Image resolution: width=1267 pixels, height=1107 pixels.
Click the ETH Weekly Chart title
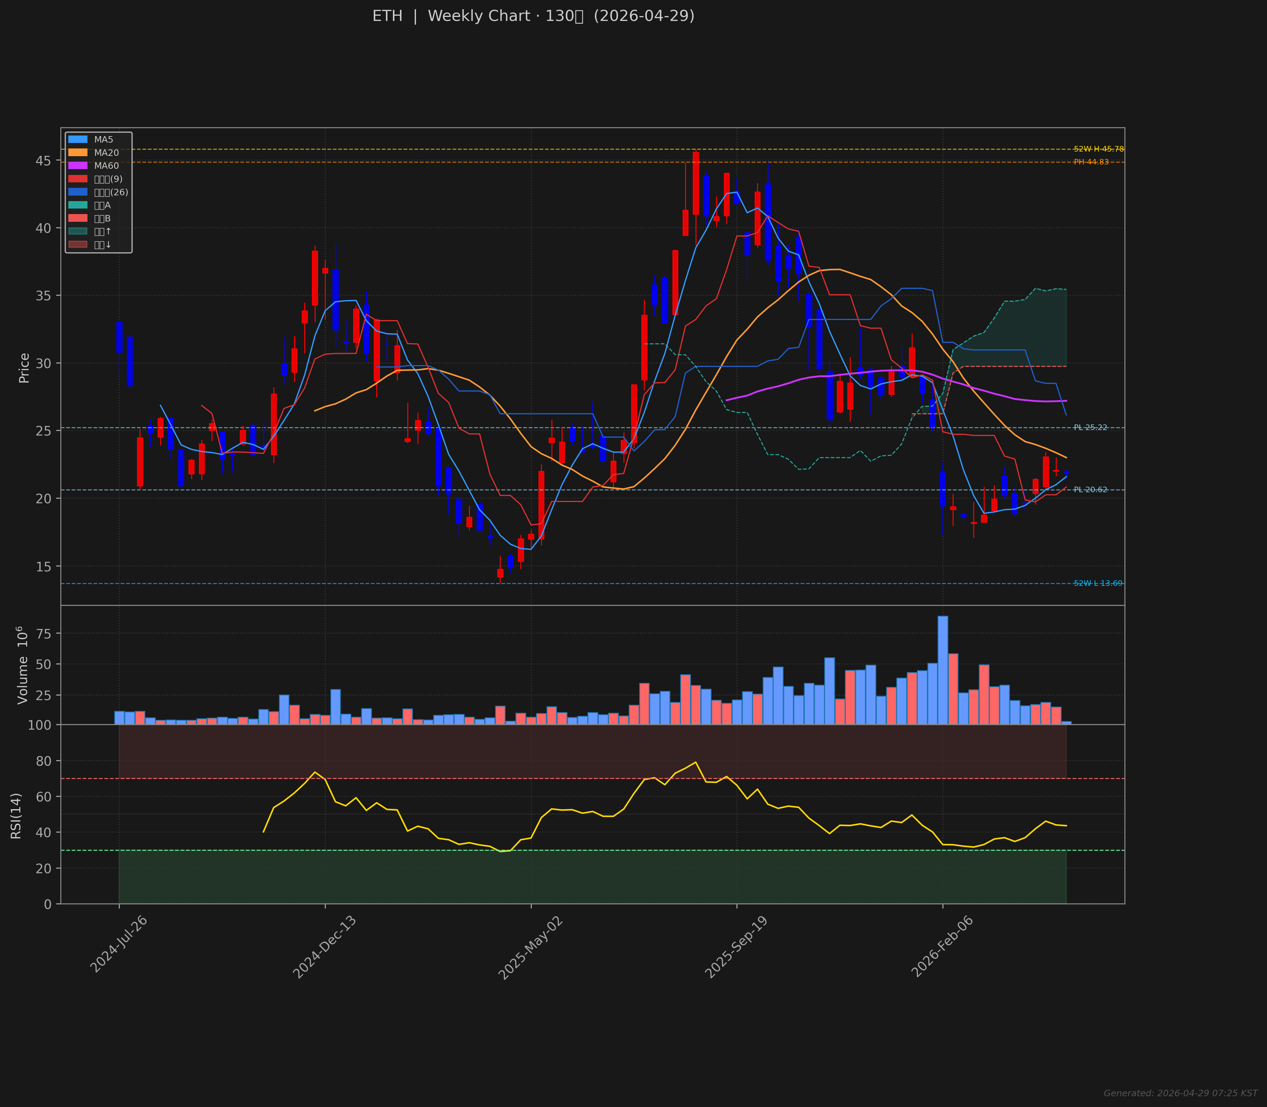click(533, 16)
